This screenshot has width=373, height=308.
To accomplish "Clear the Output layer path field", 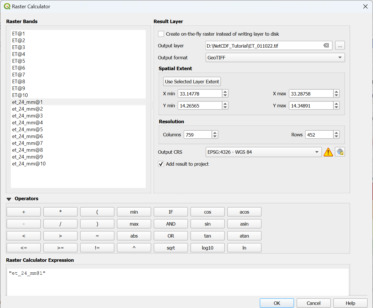I will (326, 46).
